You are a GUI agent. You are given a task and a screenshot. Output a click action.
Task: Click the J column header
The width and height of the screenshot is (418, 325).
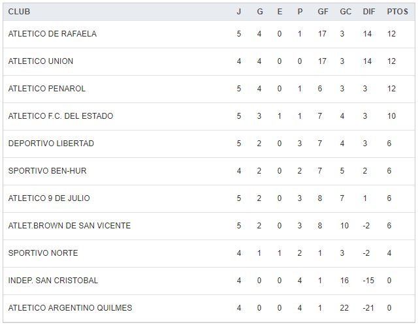[239, 12]
